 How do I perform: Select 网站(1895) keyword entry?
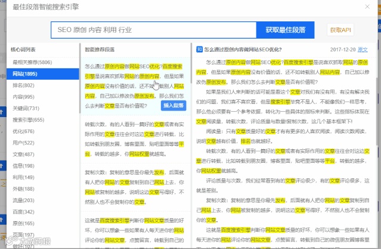click(43, 74)
